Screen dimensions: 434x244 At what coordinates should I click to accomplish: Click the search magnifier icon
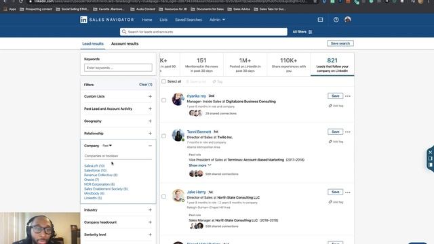pyautogui.click(x=124, y=32)
